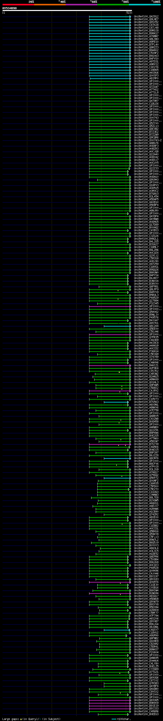The image size is (163, 721).
Task: Click the purple alignment bar for B4KCZ1
Action: [110, 365]
